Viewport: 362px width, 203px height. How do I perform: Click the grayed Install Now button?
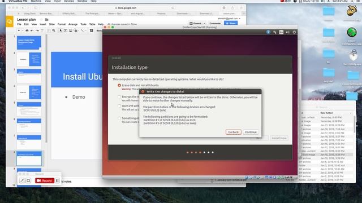click(279, 138)
